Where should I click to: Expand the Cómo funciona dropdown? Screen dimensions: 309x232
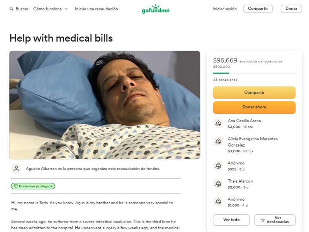pyautogui.click(x=51, y=9)
